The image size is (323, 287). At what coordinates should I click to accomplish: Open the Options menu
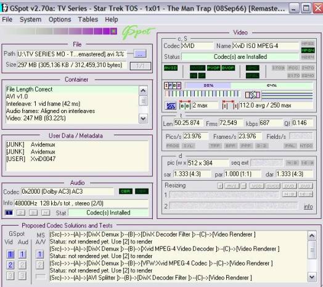tap(60, 20)
